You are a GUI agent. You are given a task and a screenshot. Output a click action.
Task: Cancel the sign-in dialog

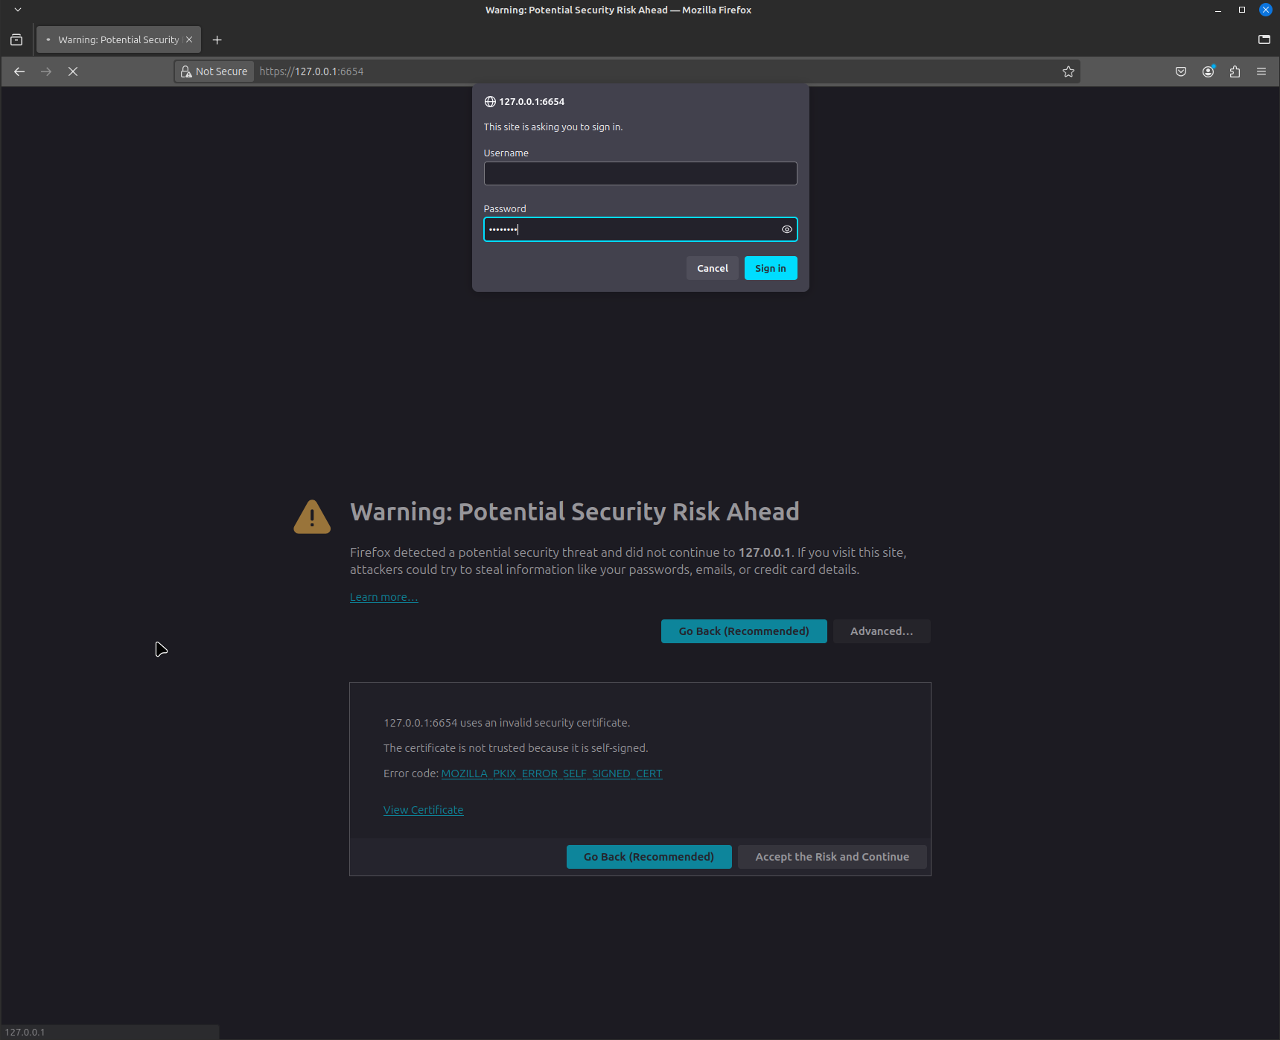tap(712, 268)
